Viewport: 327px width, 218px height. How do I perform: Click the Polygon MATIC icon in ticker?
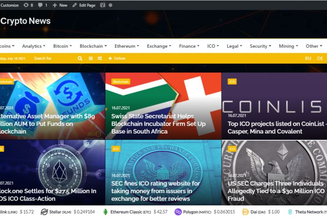(x=178, y=212)
